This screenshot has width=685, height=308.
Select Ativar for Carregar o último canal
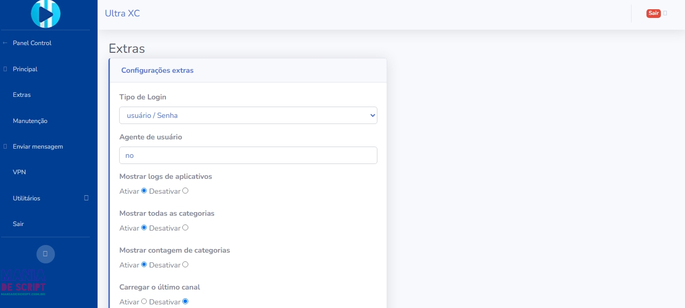point(144,301)
